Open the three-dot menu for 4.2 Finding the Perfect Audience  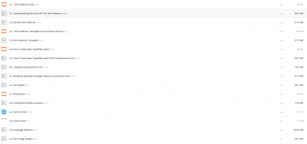(281, 103)
